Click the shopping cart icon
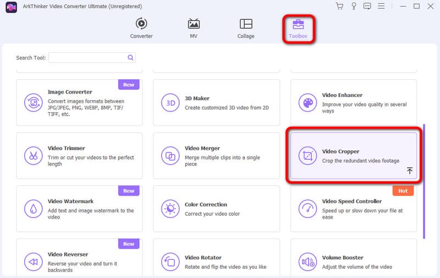The height and width of the screenshot is (278, 440). 339,6
